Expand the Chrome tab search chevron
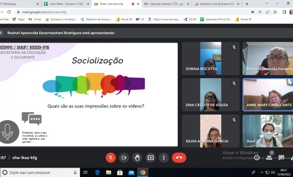The height and width of the screenshot is (177, 293). tap(267, 4)
